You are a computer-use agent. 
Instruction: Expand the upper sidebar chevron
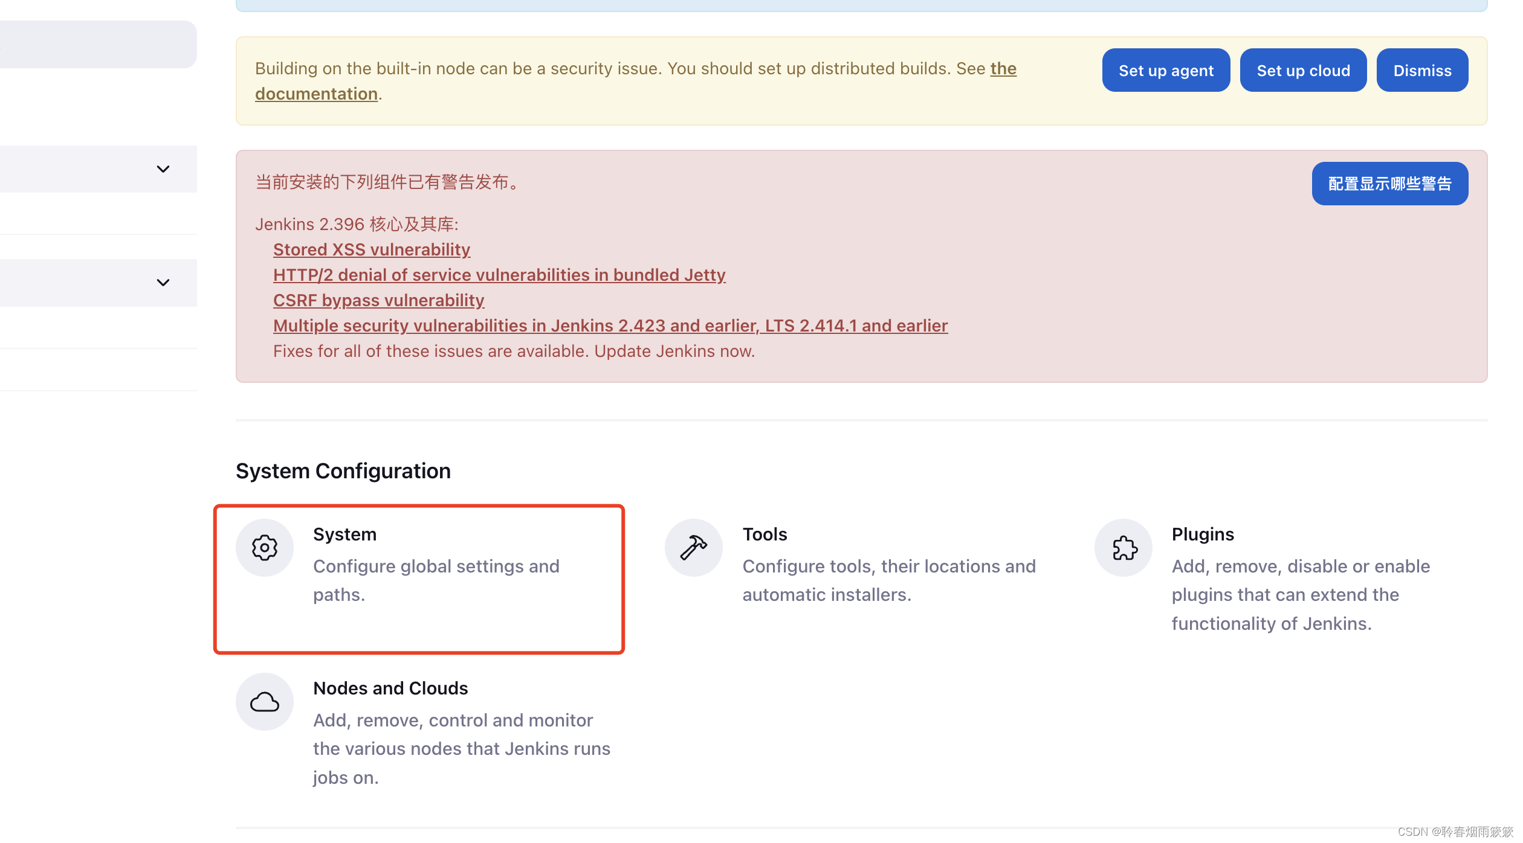pyautogui.click(x=163, y=169)
